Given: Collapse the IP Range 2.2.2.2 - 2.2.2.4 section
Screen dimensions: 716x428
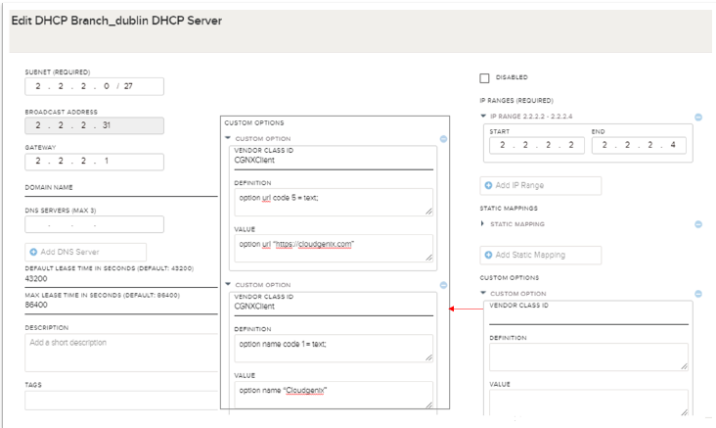Looking at the screenshot, I should click(x=483, y=117).
